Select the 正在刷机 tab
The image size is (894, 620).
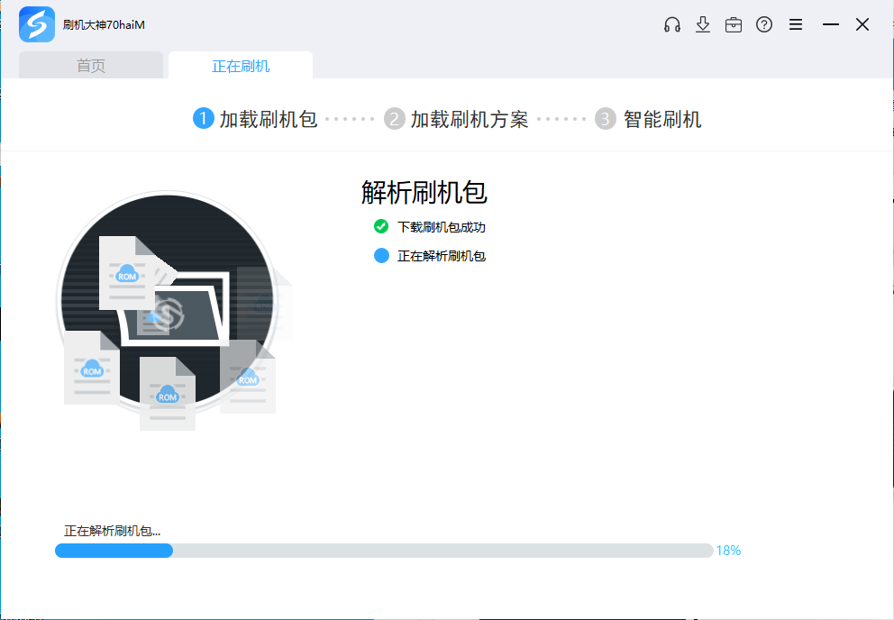(x=241, y=66)
